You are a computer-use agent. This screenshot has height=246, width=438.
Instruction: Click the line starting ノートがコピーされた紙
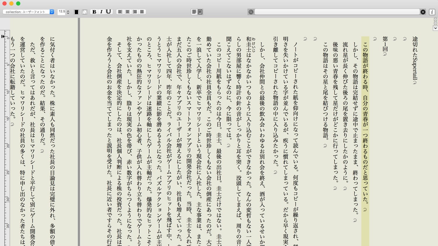point(296,144)
